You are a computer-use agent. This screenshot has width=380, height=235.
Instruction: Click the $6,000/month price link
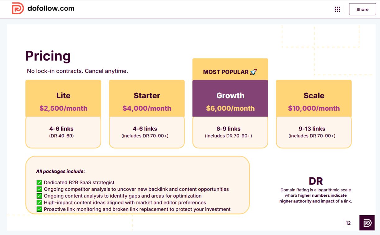[230, 108]
